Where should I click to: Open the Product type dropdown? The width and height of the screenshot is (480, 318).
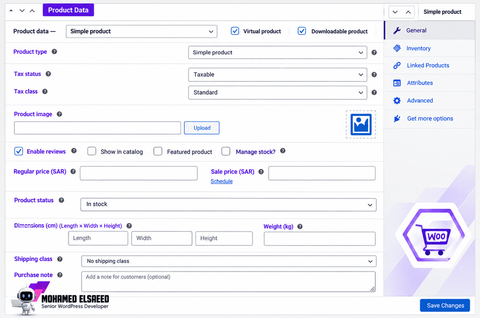277,53
